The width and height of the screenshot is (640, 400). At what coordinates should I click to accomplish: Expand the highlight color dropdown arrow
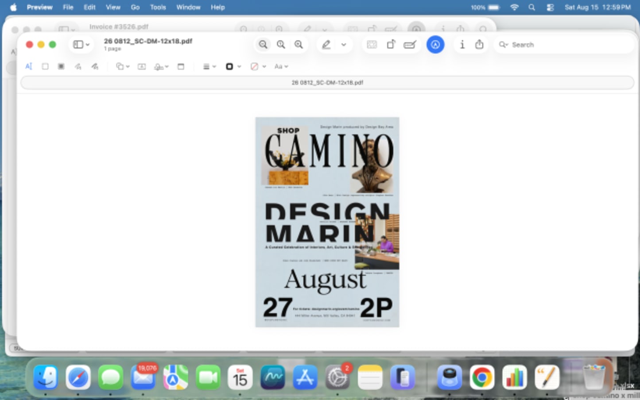coord(344,44)
